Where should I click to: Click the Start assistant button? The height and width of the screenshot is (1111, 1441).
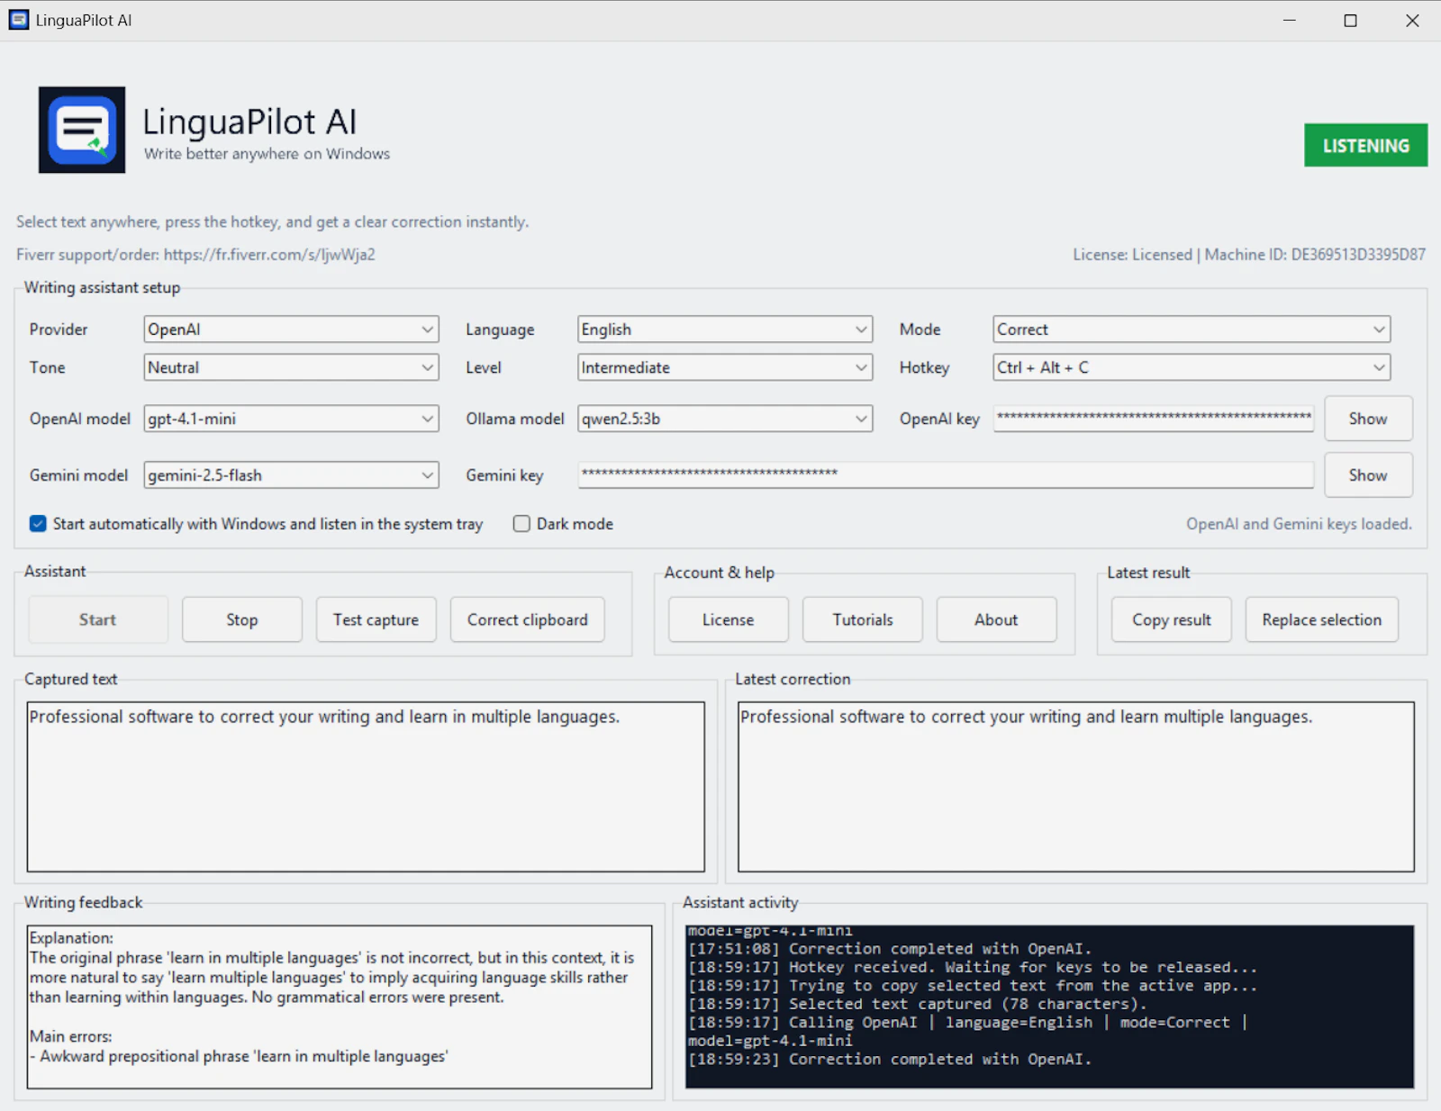98,619
